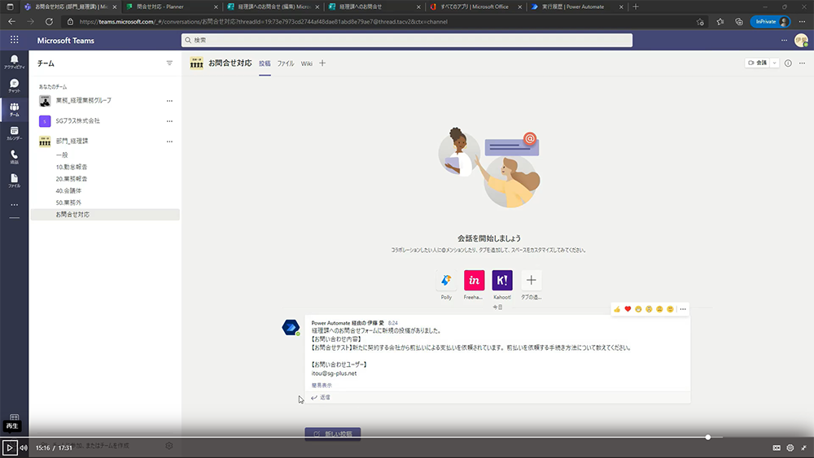Image resolution: width=814 pixels, height=458 pixels.
Task: Open message more options ellipsis
Action: (x=683, y=309)
